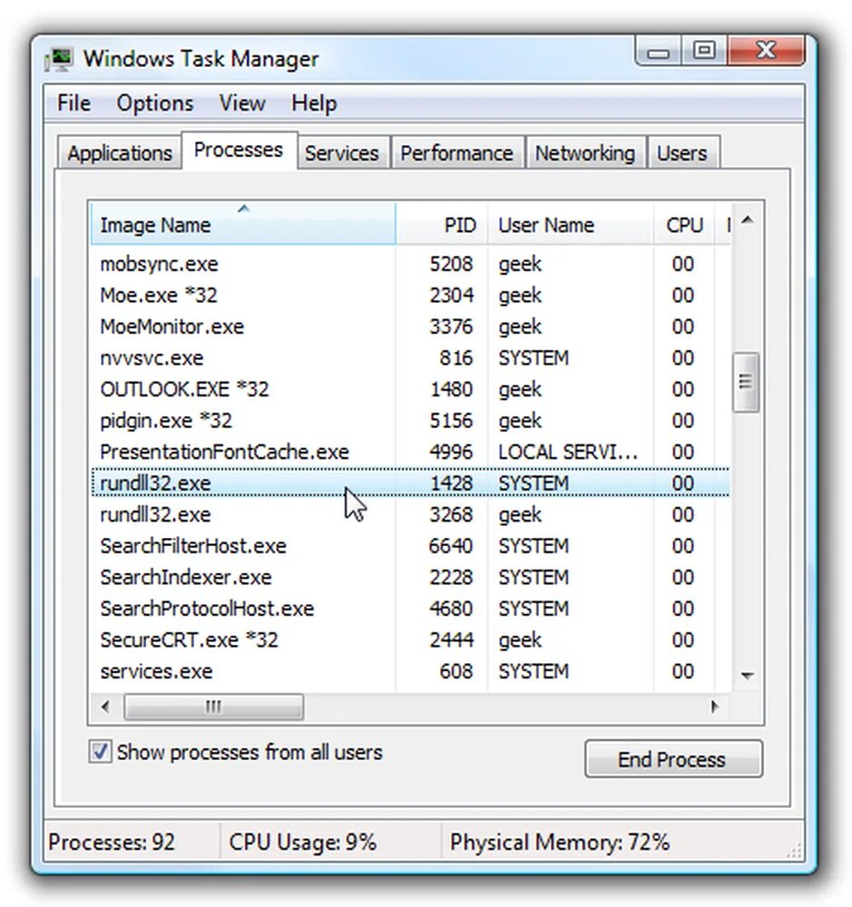Click PID value 608
The width and height of the screenshot is (852, 907).
tap(456, 671)
